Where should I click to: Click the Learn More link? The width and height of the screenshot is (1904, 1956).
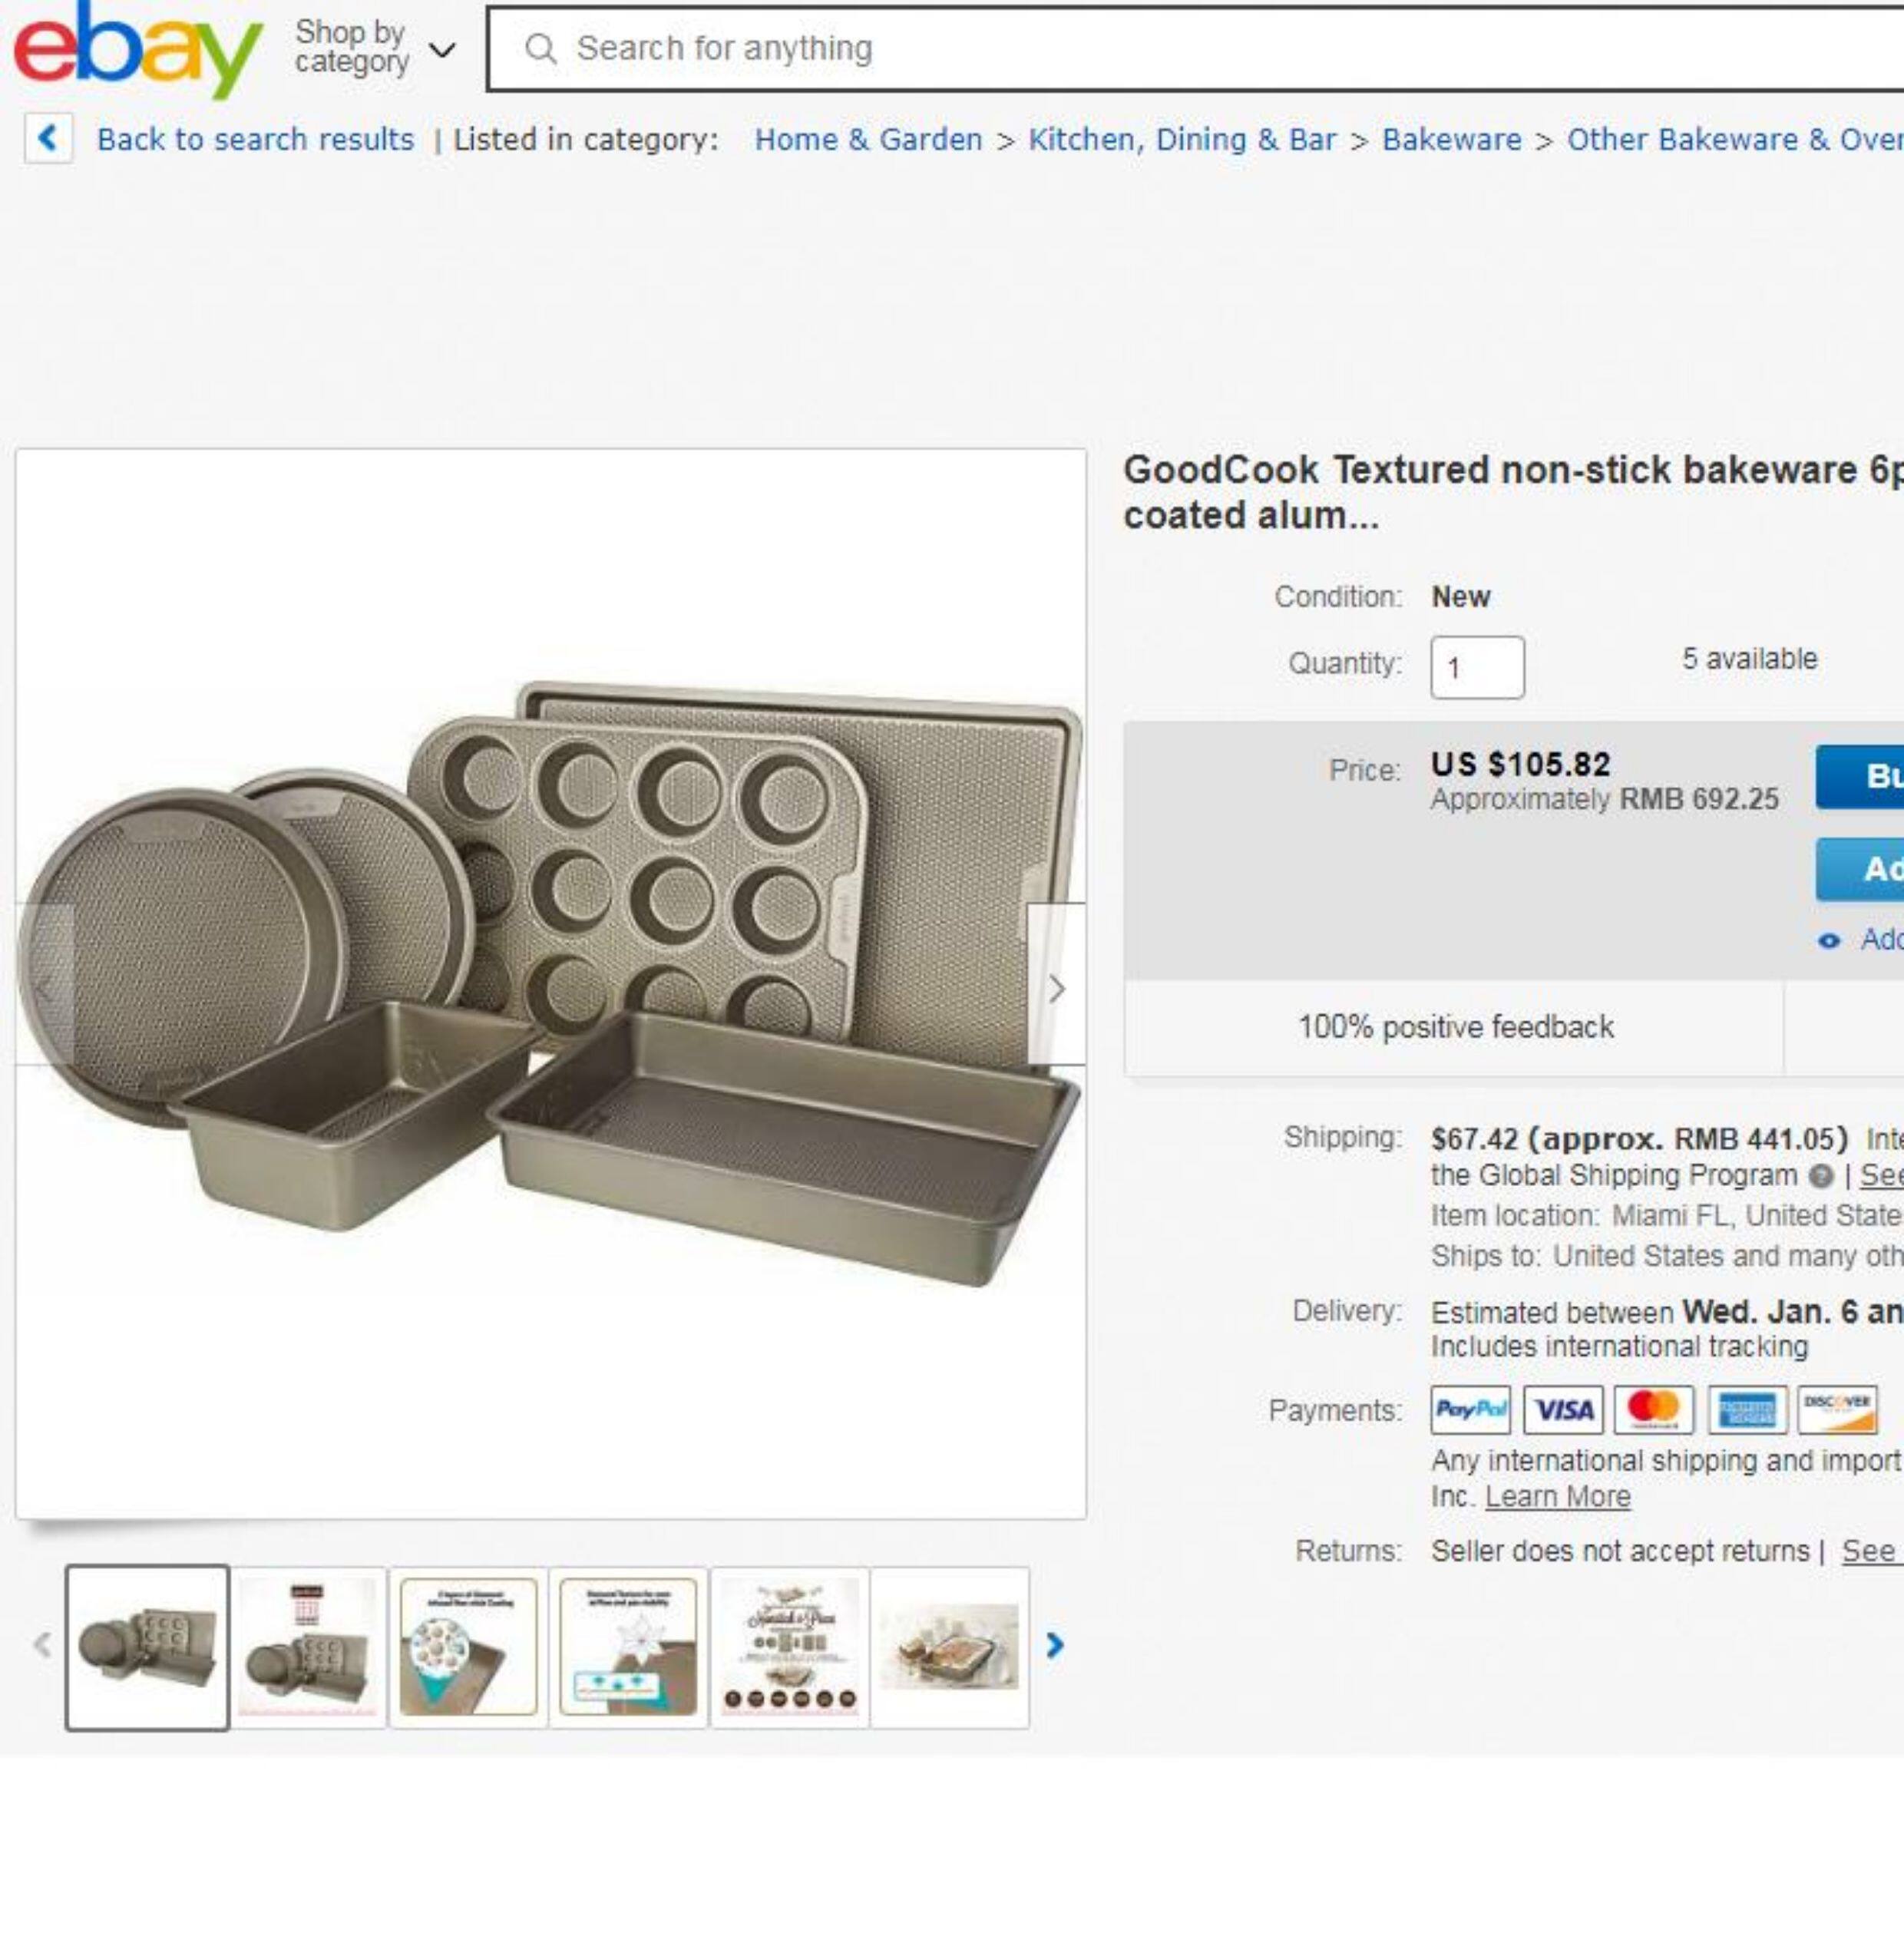coord(1557,1496)
